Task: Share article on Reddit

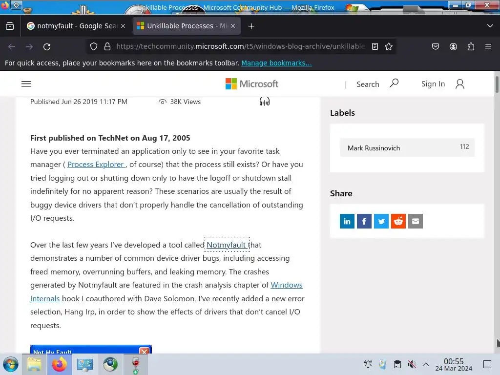Action: click(398, 221)
